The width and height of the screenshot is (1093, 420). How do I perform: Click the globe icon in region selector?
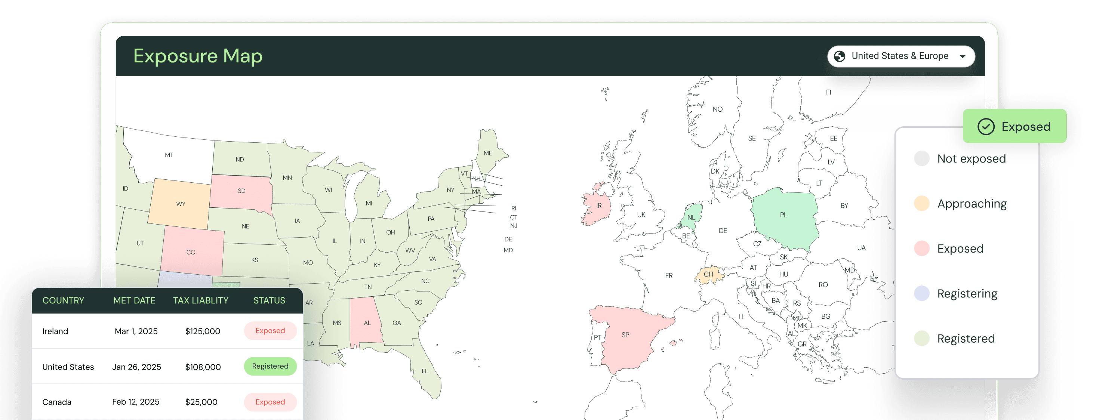point(839,56)
